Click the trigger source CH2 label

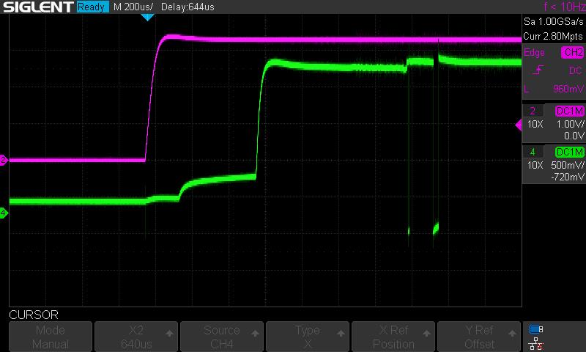tap(571, 52)
